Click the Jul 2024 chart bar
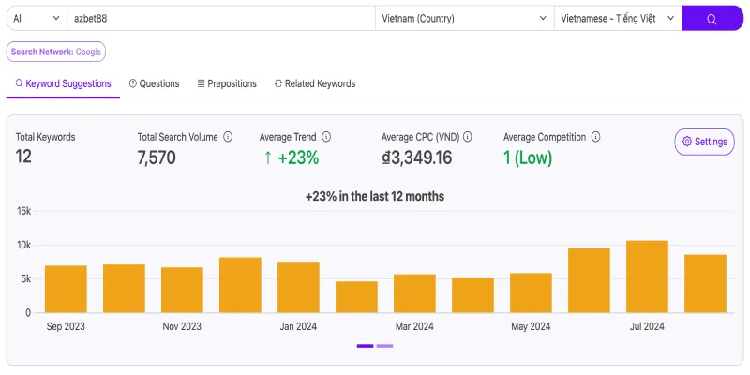Viewport: 750px width, 375px height. pyautogui.click(x=647, y=277)
